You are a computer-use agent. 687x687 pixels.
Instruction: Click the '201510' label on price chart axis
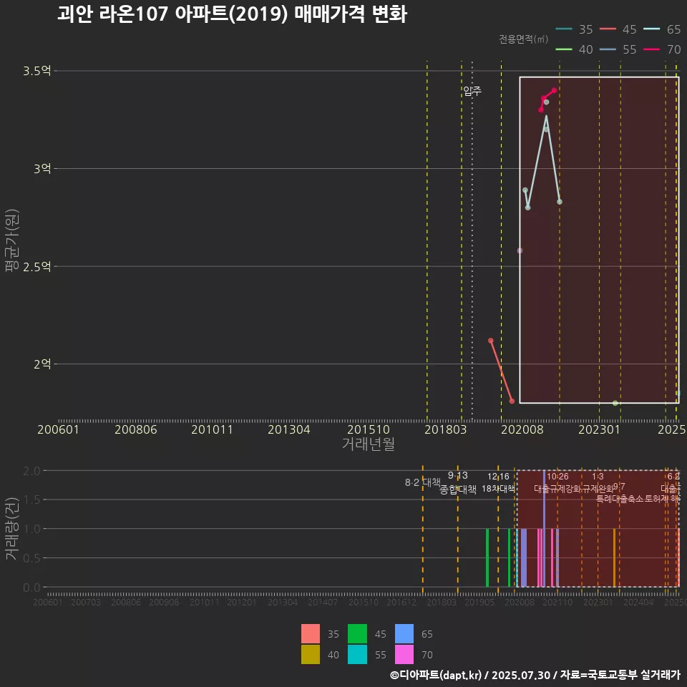369,429
